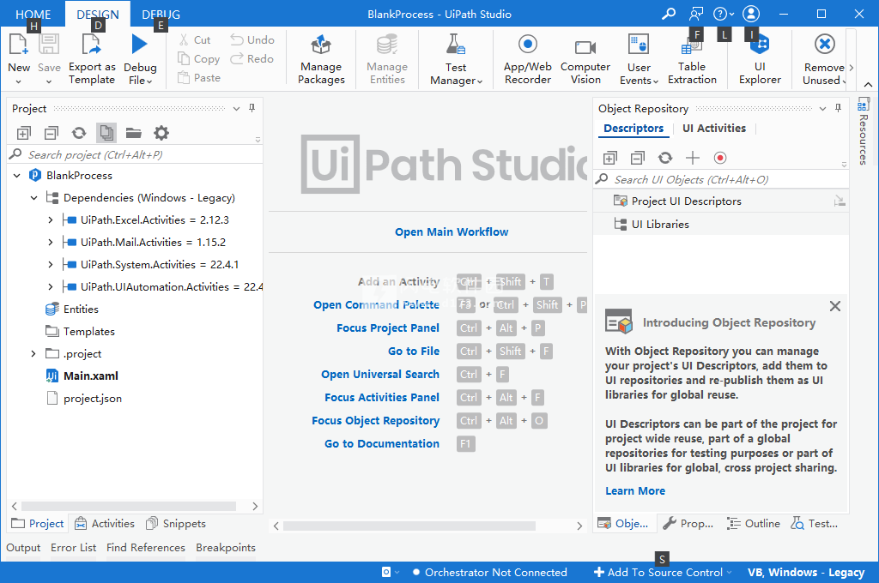Click record elements icon in Object Repository

[x=720, y=159]
